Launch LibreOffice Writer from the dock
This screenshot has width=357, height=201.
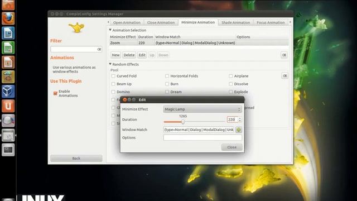tap(8, 33)
